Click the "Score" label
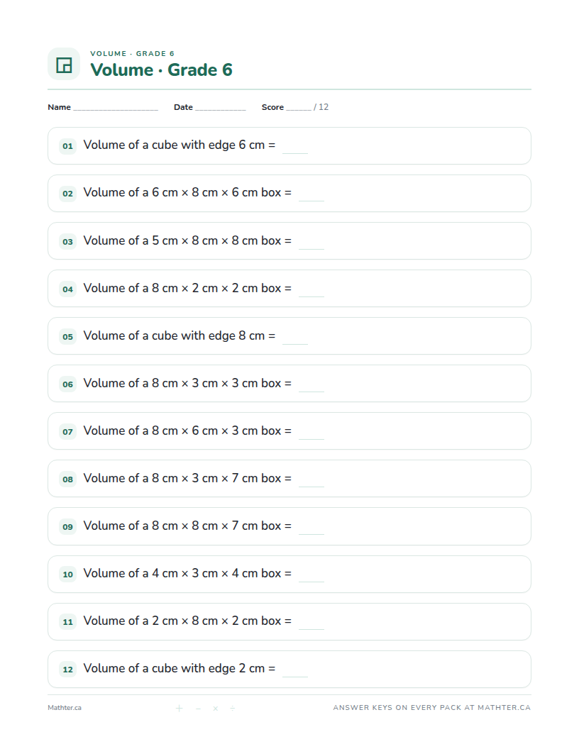The image size is (579, 749). (272, 107)
